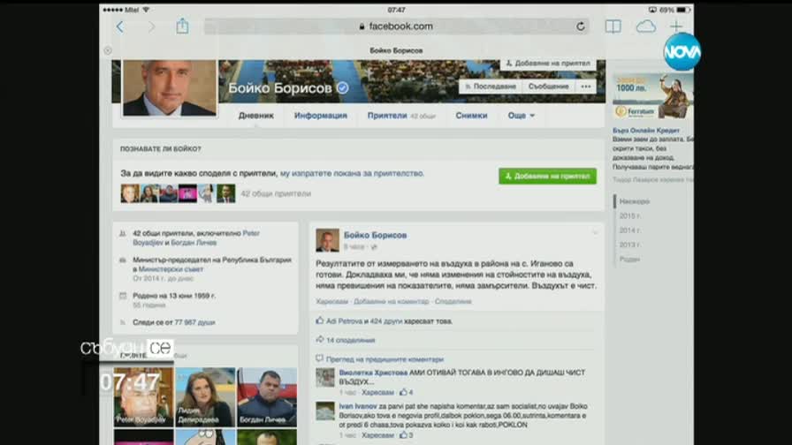This screenshot has height=445, width=792.
Task: Click the profile picture of Бойко Борисов
Action: (x=170, y=87)
